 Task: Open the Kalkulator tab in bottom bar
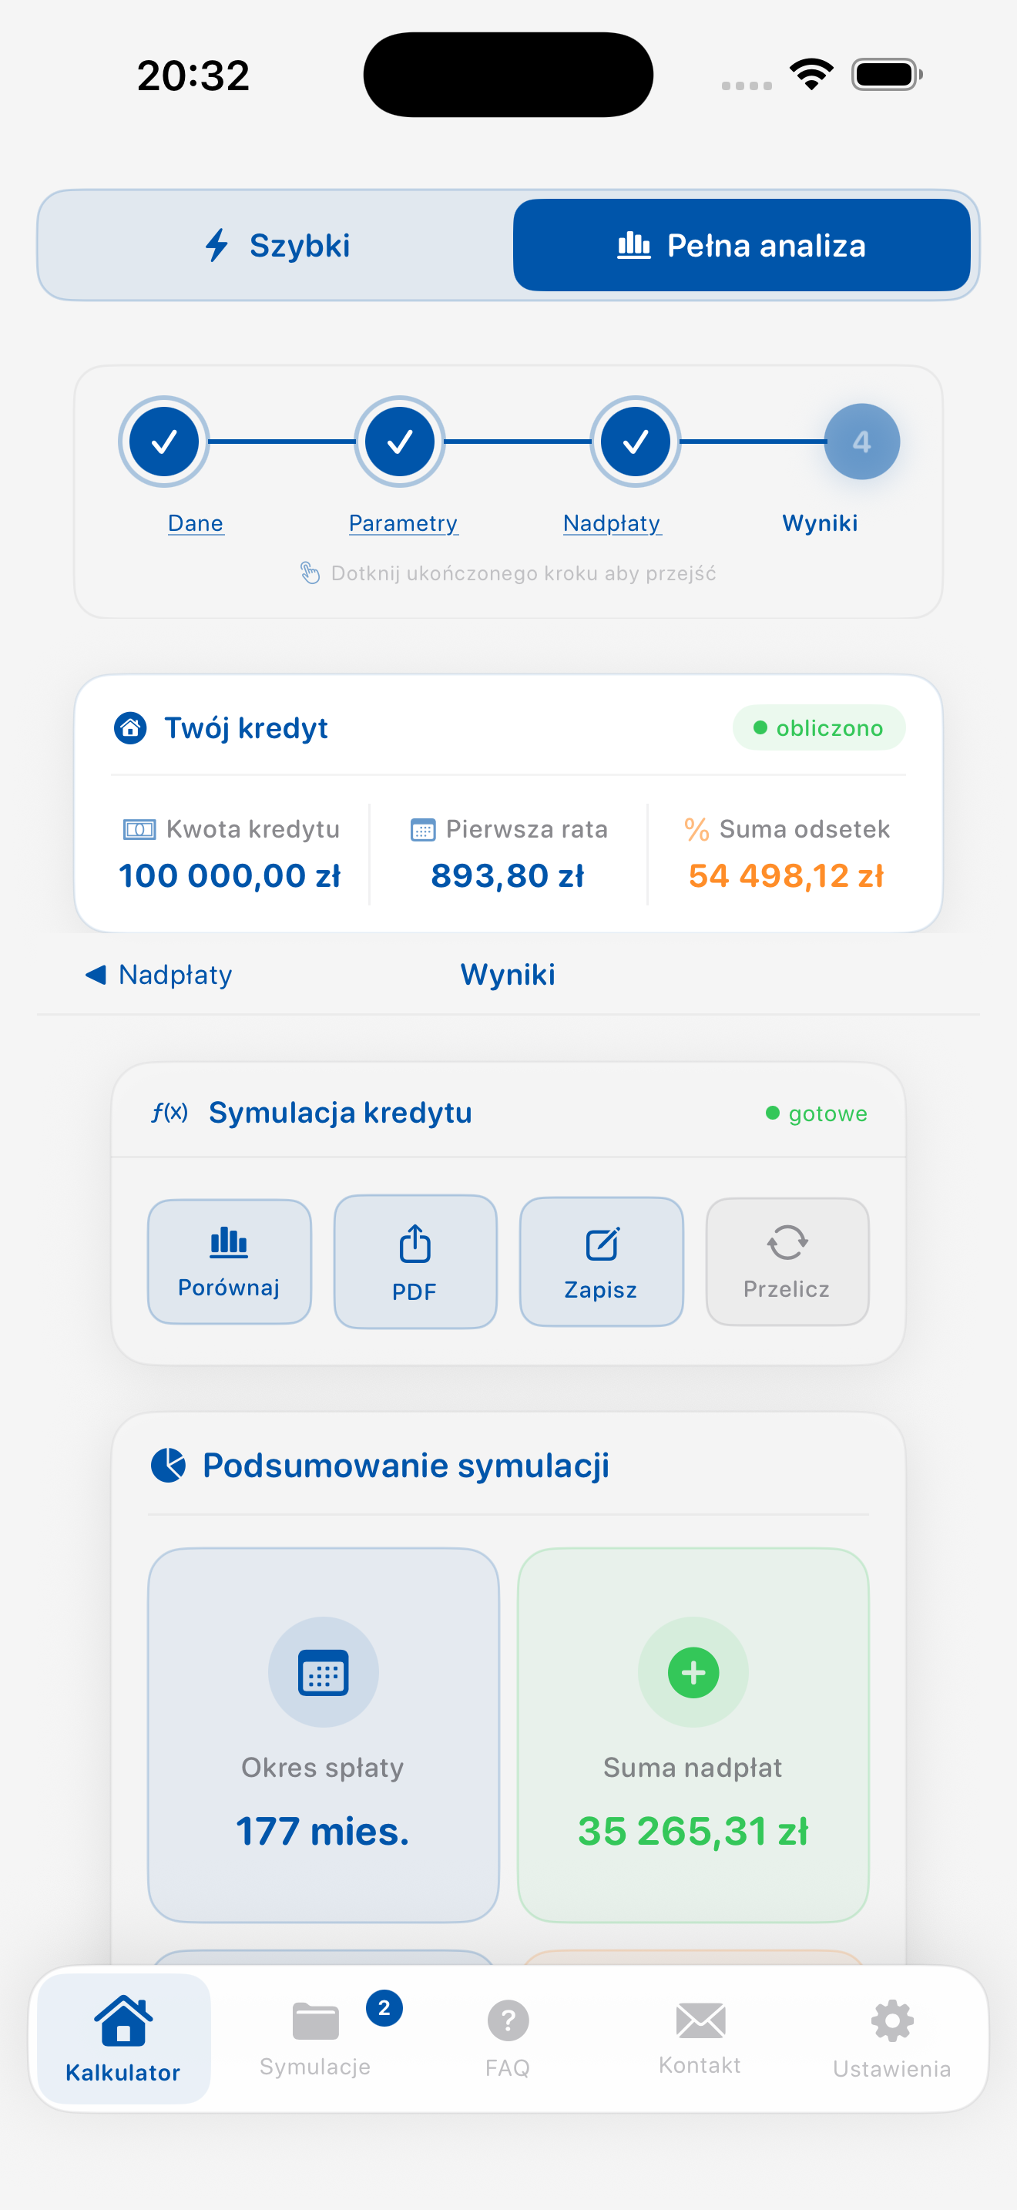click(123, 2039)
